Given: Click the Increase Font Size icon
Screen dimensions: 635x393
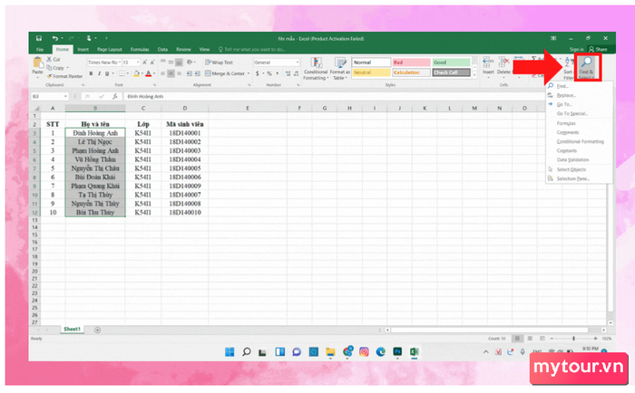Looking at the screenshot, I should pos(144,62).
